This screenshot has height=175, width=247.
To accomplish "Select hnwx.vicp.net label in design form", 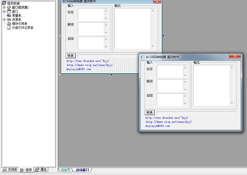I will pos(90,65).
